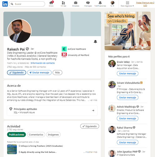Select the Comentarios tab
Viewport: 155px width, 157px height.
point(36,134)
